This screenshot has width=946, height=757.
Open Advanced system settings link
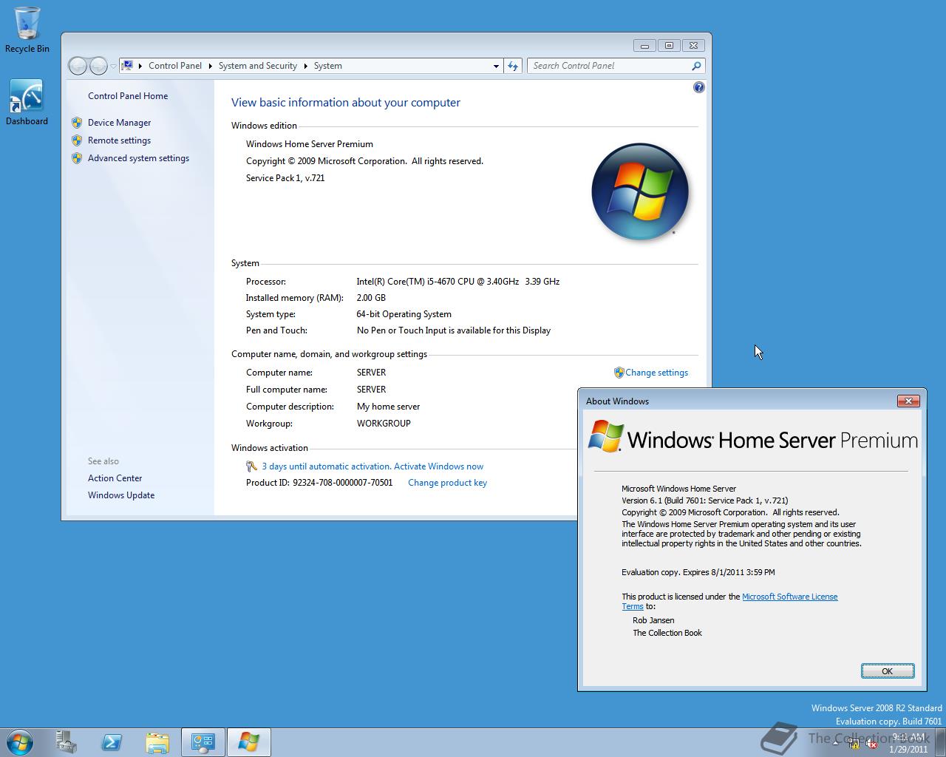coord(138,158)
